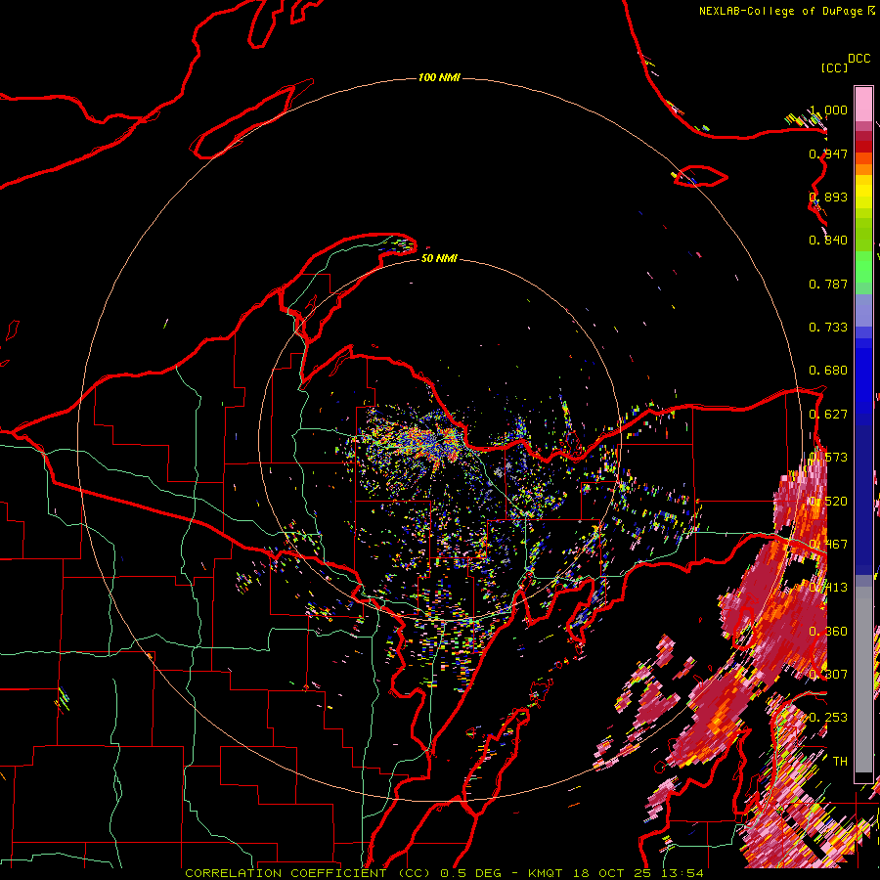The height and width of the screenshot is (880, 880).
Task: Click the [CC] legend heading
Action: tap(834, 67)
